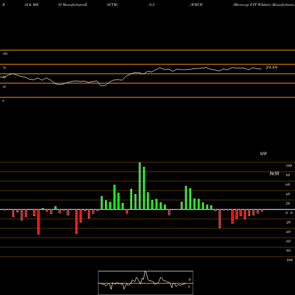Click the tallest green MR histogram bar
Image resolution: width=295 pixels, height=295 pixels.
click(140, 186)
